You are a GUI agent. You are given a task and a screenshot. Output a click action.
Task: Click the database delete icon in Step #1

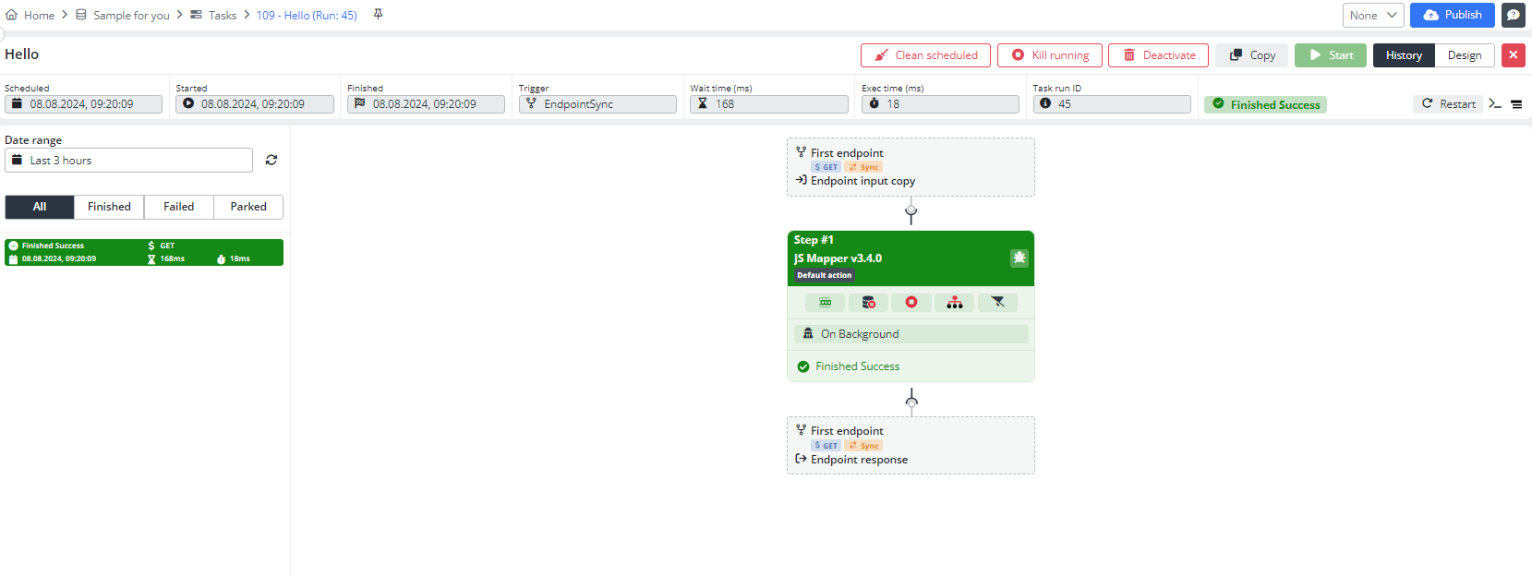[868, 303]
